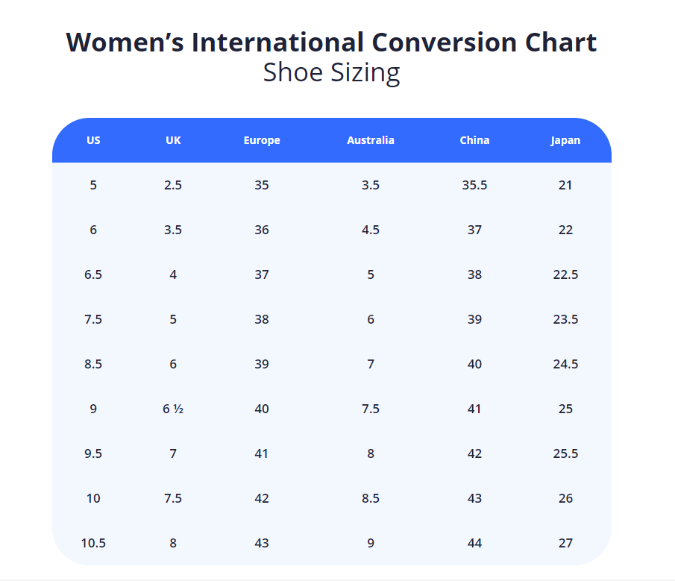Click the Japan column header
Screen dimensions: 675x581
565,140
